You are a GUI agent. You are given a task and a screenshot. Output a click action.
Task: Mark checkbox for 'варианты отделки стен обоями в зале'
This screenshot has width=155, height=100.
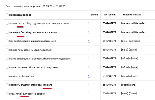point(7,85)
